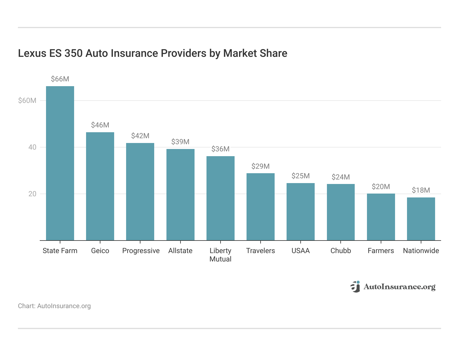Click the $24M value label
The height and width of the screenshot is (353, 459).
[341, 177]
